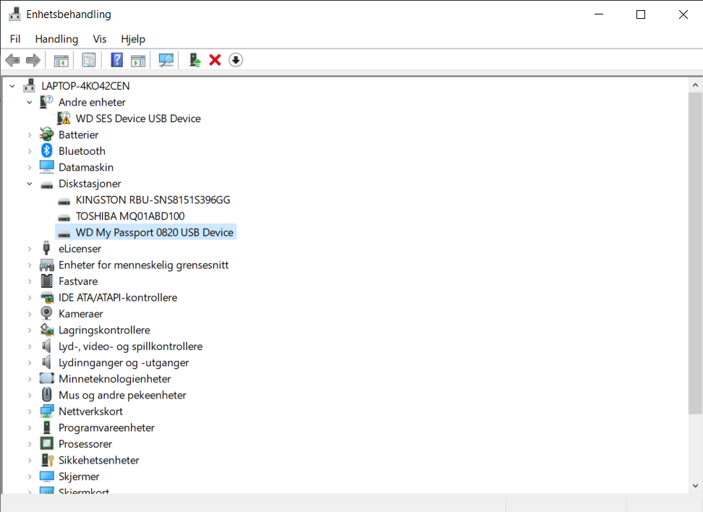703x512 pixels.
Task: Select TOSHIBA MQ01ABD100 disk
Action: (x=130, y=216)
